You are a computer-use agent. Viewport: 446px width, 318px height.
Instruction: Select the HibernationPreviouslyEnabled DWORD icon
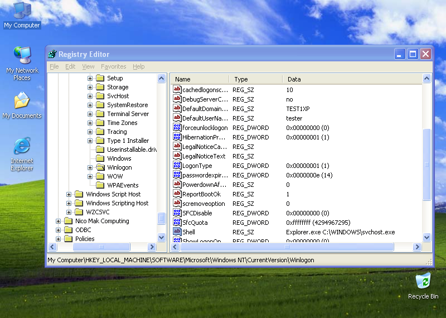tap(177, 137)
